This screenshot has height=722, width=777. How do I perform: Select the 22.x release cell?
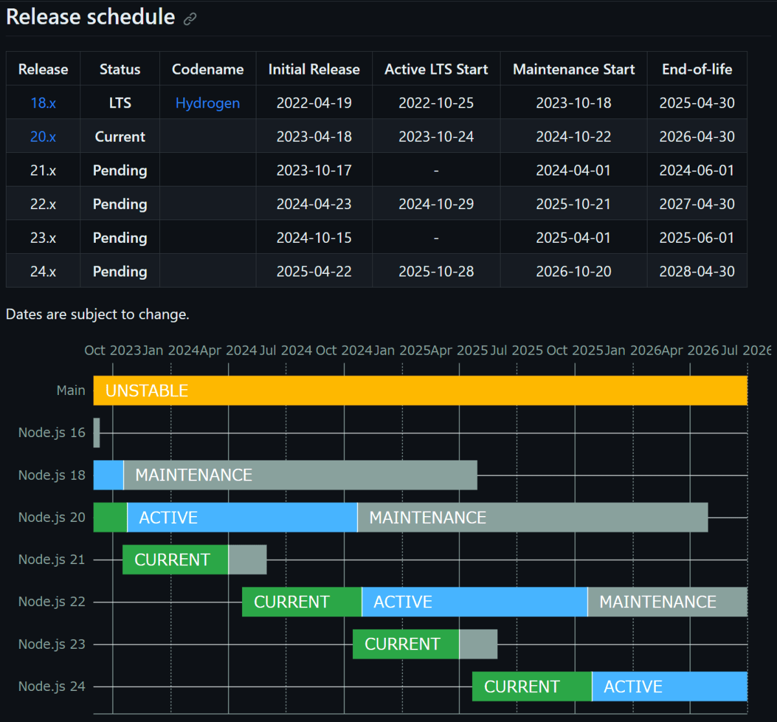coord(43,204)
